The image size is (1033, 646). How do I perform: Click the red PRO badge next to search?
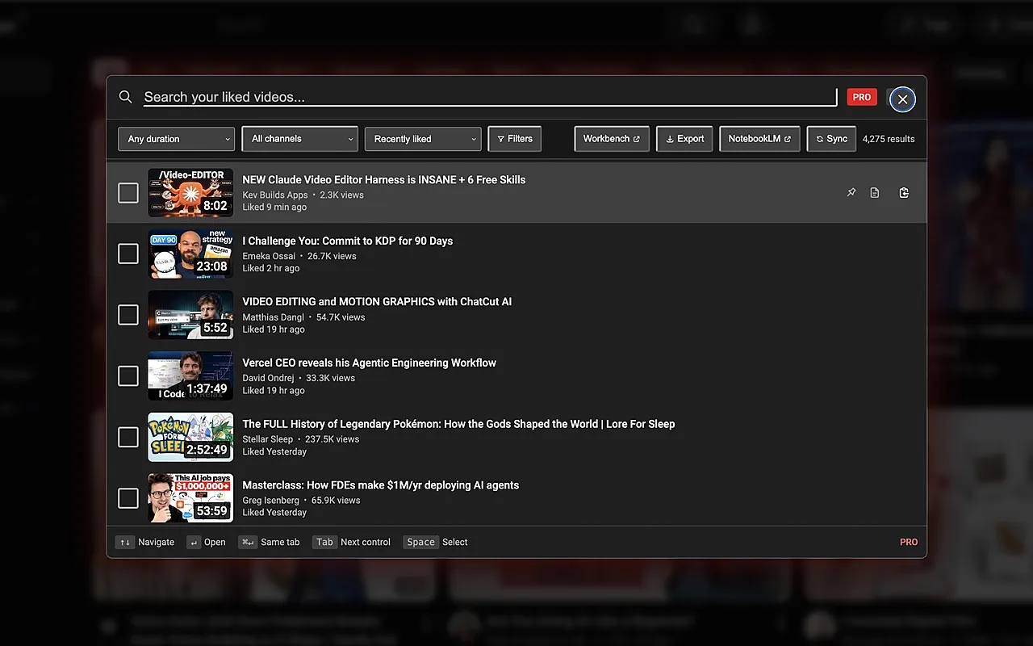pyautogui.click(x=862, y=97)
